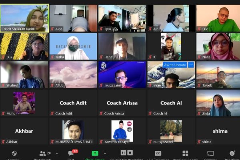
Task: Click the green Share Screen icon
Action: point(95,153)
